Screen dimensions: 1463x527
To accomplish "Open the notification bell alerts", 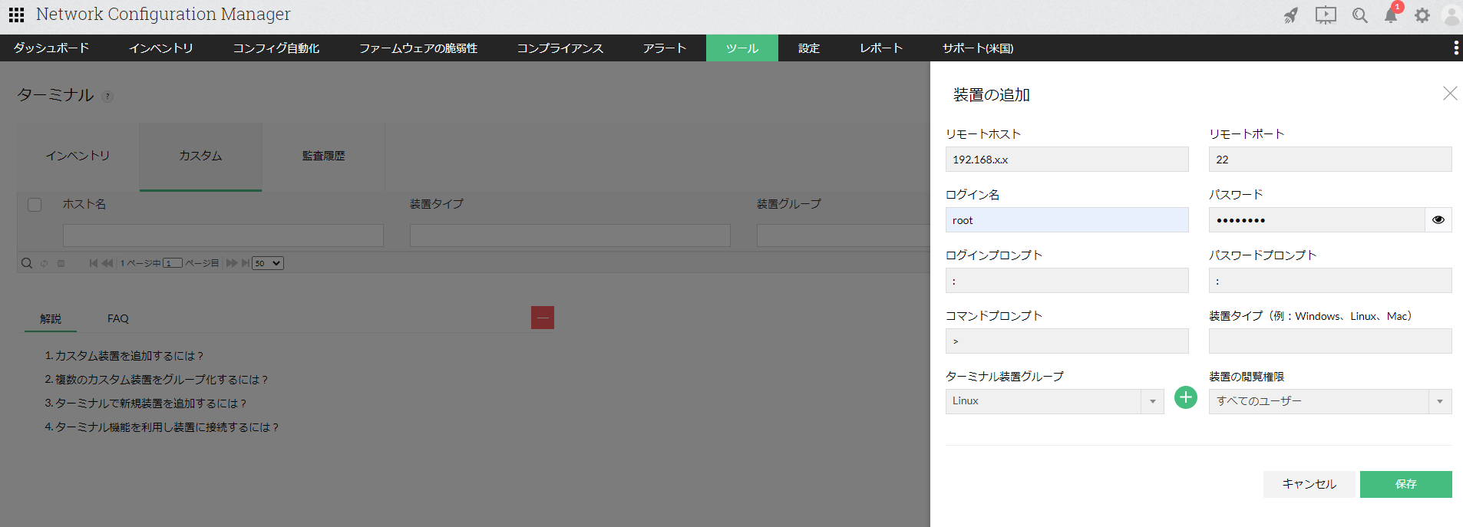I will pyautogui.click(x=1391, y=15).
